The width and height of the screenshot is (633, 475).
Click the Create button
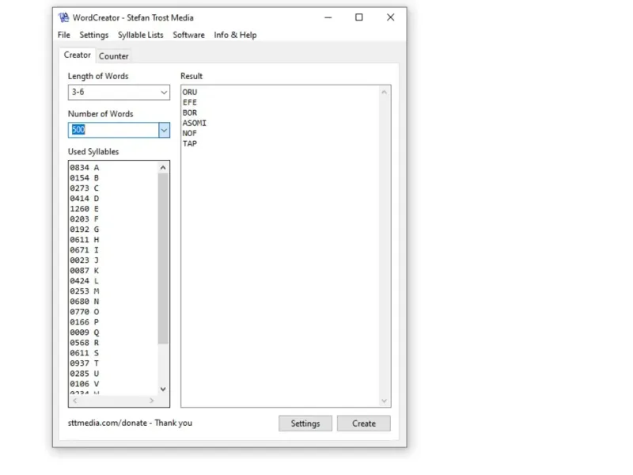click(x=364, y=424)
